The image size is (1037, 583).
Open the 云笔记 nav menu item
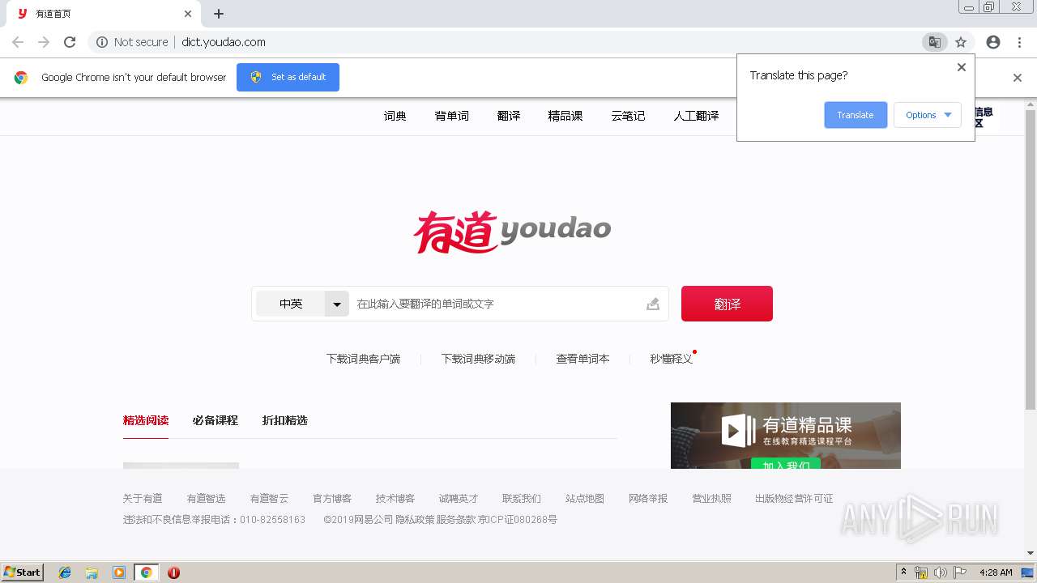tap(628, 116)
